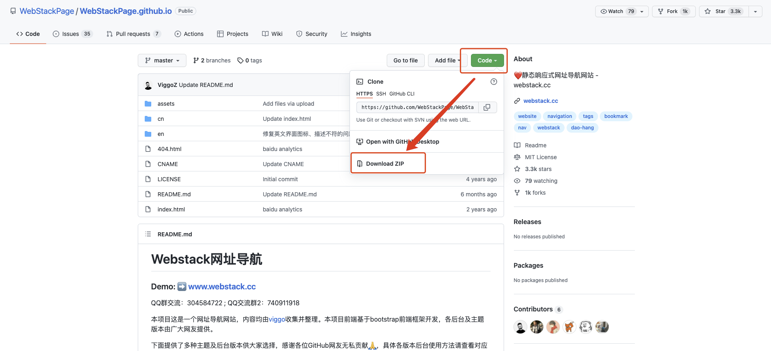Open the star lists dropdown arrow
The image size is (771, 351).
[x=755, y=11]
